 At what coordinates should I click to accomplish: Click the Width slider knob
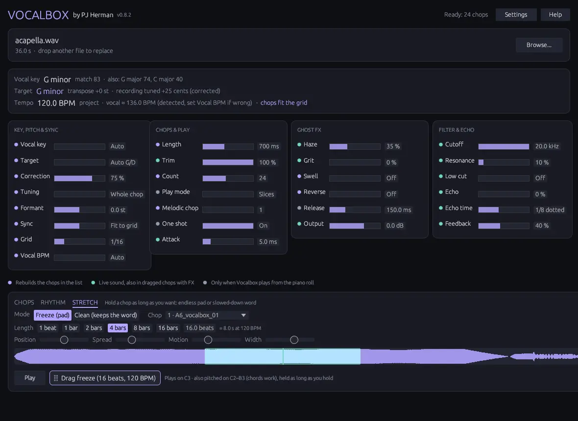(294, 340)
